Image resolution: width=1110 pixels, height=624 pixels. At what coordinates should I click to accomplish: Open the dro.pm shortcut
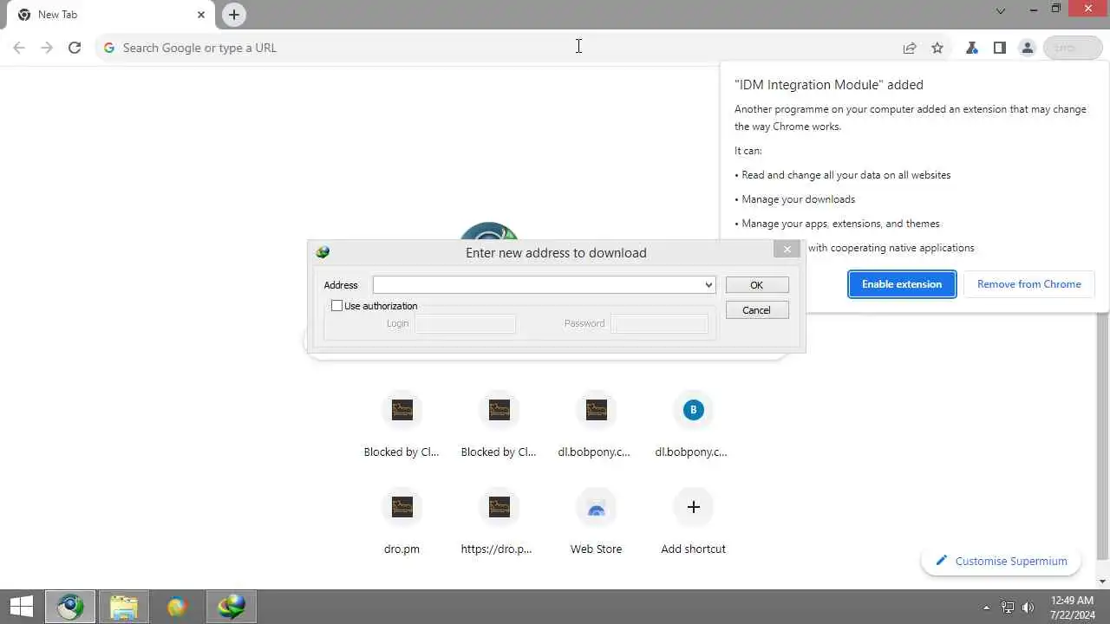click(x=402, y=522)
